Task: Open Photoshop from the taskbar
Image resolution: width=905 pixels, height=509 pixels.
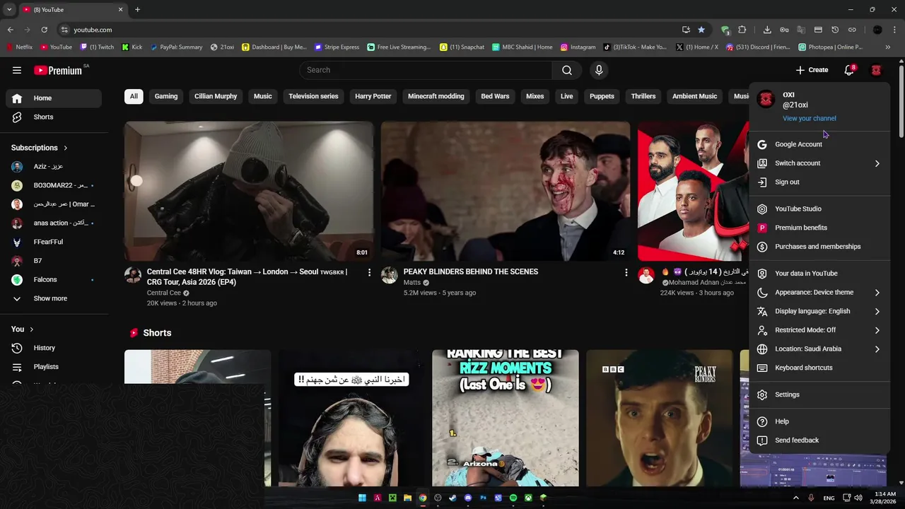Action: coord(483,498)
